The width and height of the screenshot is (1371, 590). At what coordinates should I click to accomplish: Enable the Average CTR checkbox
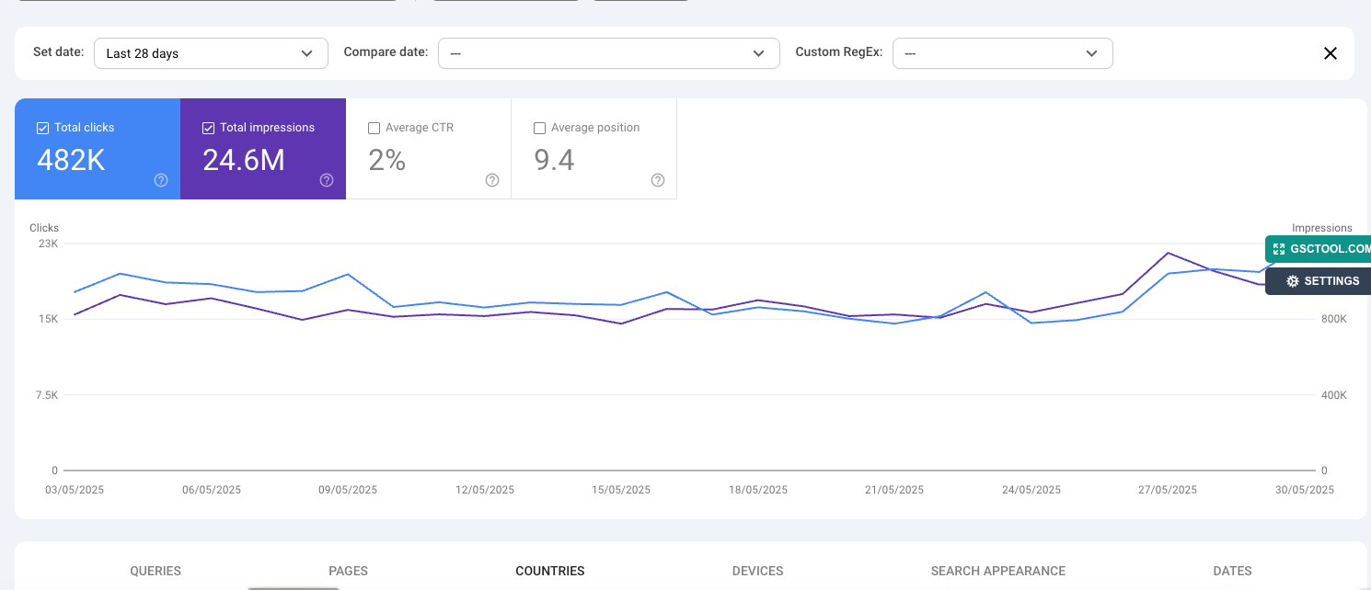[x=374, y=128]
